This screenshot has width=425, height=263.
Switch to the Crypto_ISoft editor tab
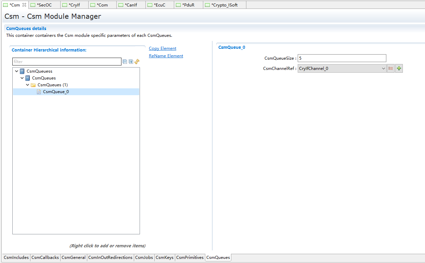tap(224, 5)
